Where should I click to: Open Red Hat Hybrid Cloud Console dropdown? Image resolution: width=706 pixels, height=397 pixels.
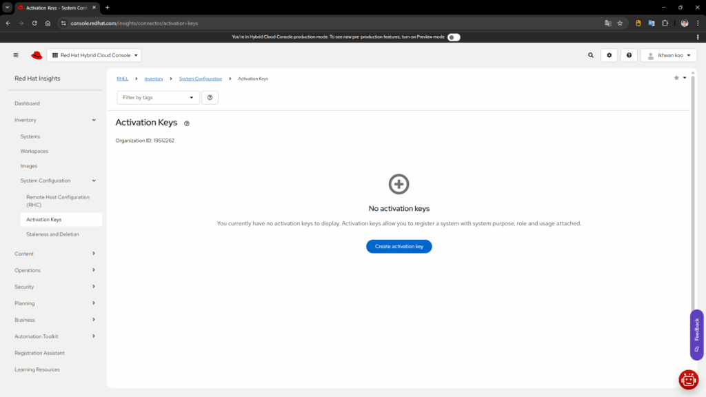94,55
